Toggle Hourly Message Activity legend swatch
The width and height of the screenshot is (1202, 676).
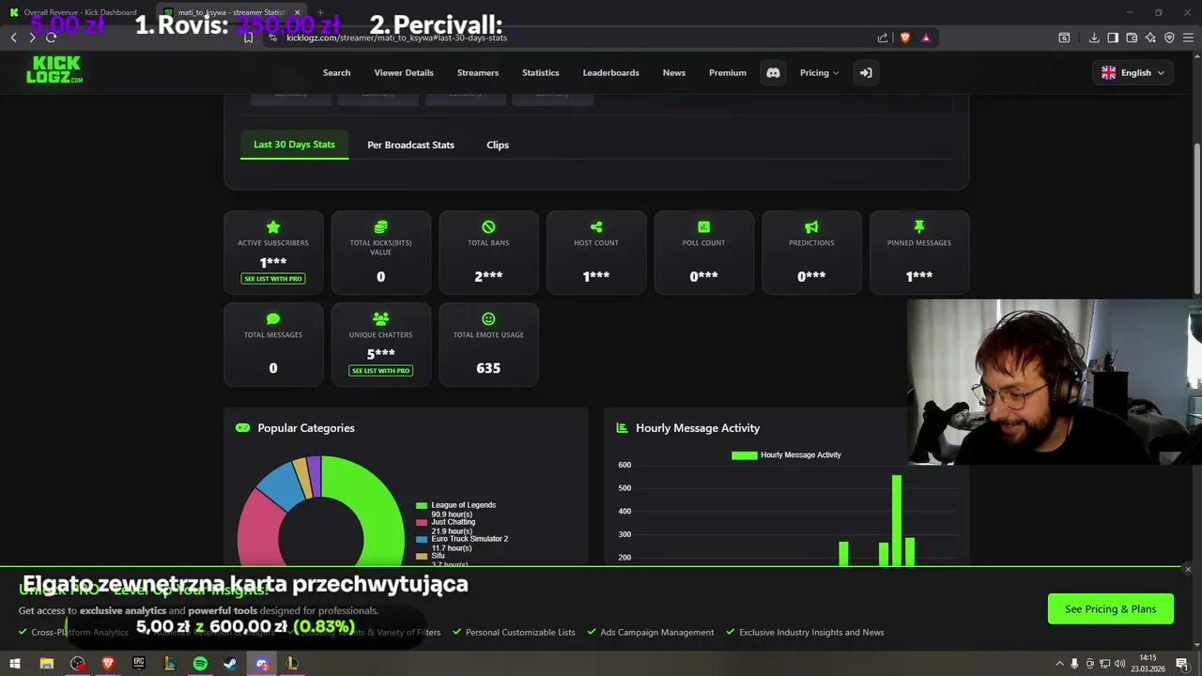[x=744, y=455]
